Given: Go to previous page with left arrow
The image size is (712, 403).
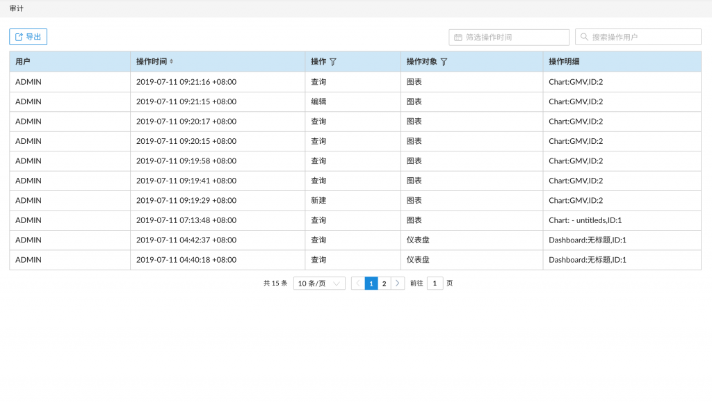Looking at the screenshot, I should pos(358,283).
